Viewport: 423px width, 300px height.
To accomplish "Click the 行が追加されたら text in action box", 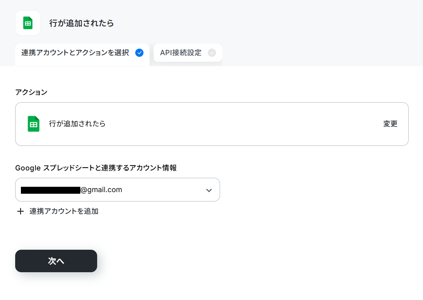I will click(x=77, y=124).
